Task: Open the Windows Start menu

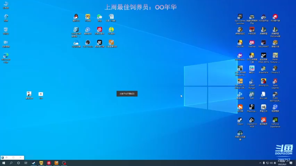Action: click(x=4, y=163)
